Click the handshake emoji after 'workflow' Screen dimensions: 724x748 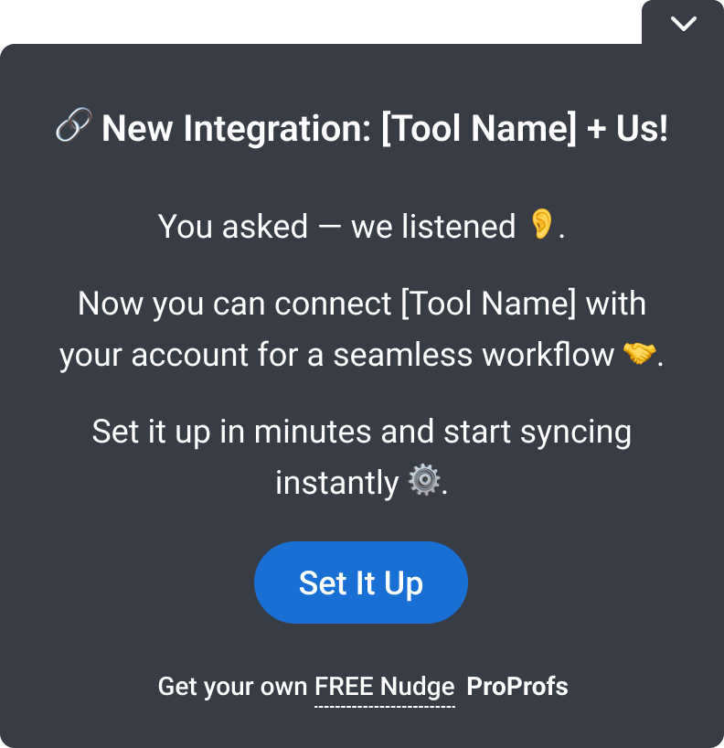639,354
